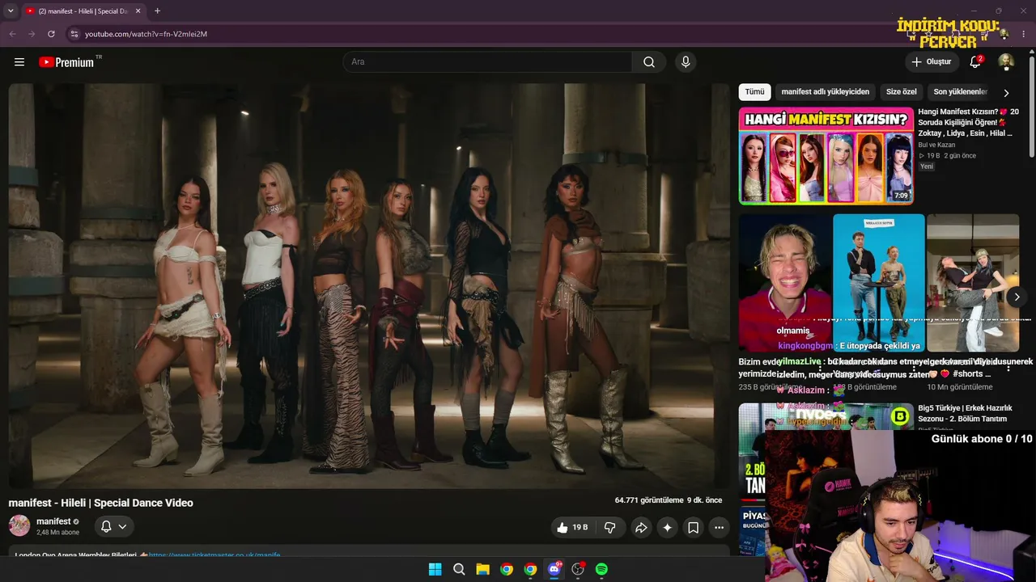Viewport: 1036px width, 582px height.
Task: Click the page vertical scrollbar
Action: click(x=1031, y=105)
